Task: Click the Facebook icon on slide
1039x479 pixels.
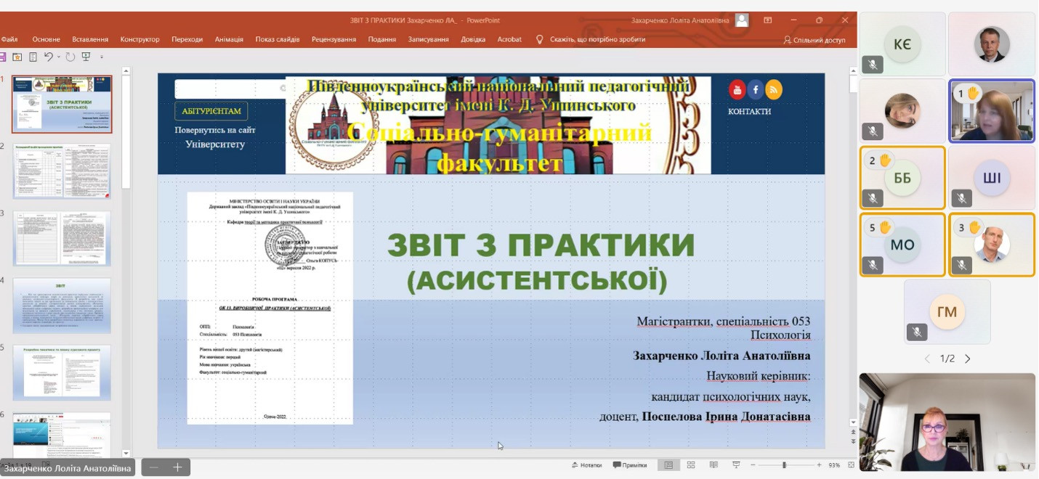Action: pyautogui.click(x=756, y=90)
